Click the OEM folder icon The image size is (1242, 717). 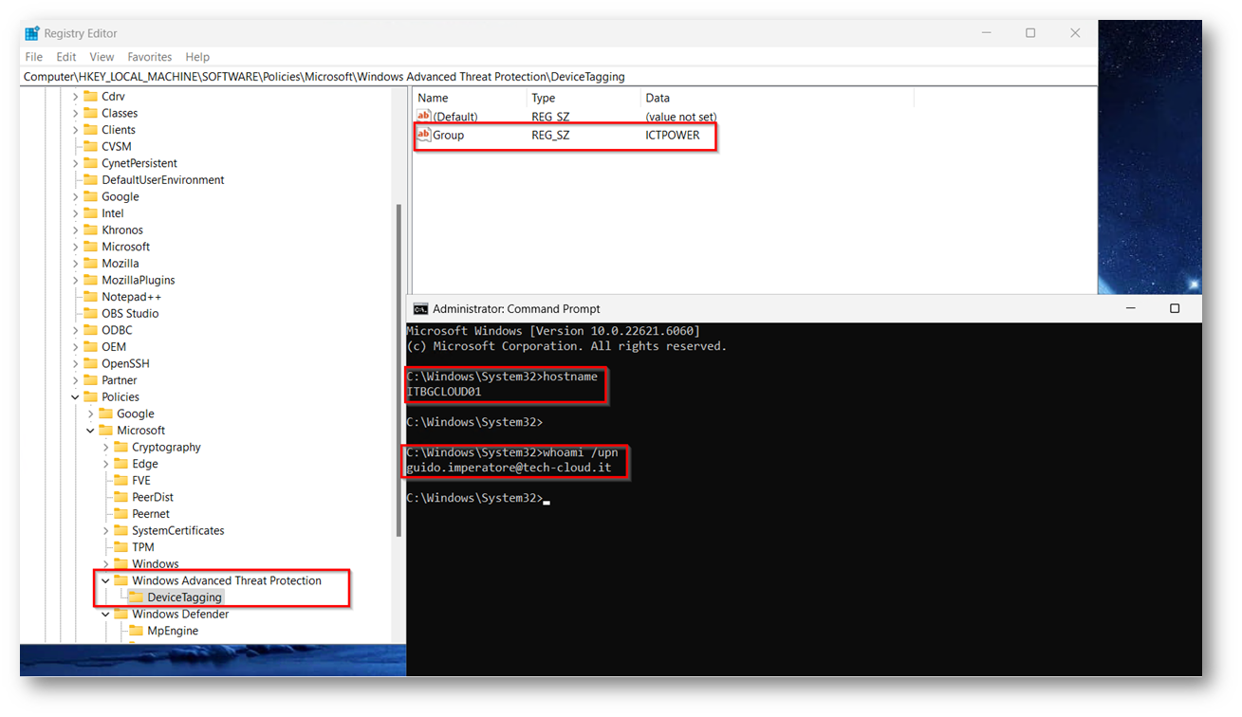pos(91,347)
